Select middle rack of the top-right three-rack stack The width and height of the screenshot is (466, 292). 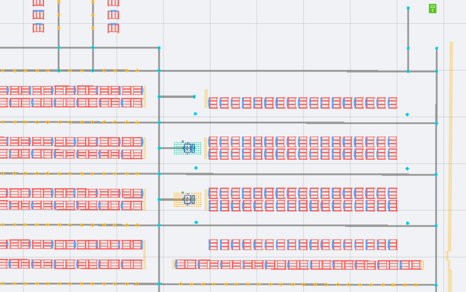pyautogui.click(x=113, y=15)
